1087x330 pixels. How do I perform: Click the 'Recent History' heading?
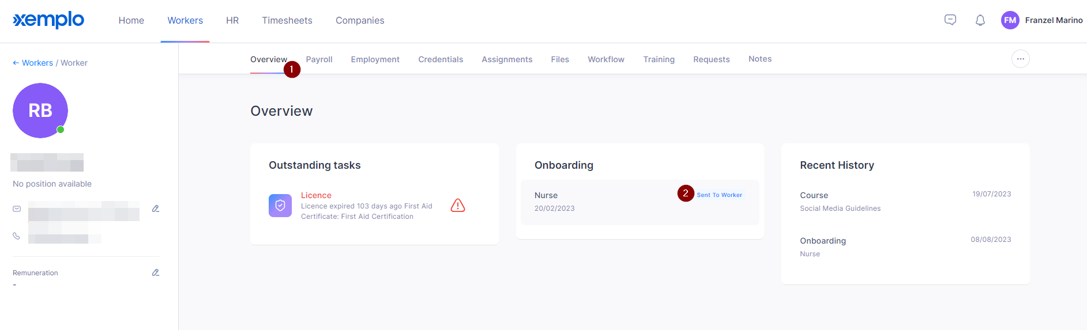(837, 165)
